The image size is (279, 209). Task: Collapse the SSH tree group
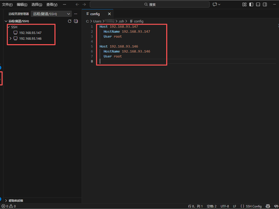pyautogui.click(x=9, y=27)
